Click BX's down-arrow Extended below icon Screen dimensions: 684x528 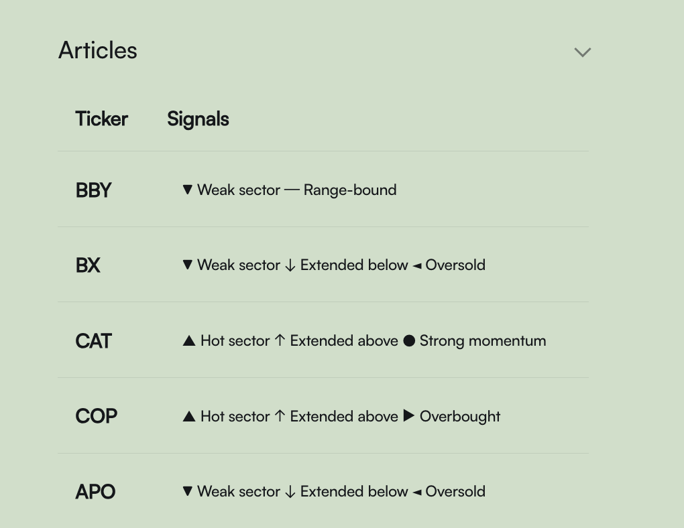[290, 266]
